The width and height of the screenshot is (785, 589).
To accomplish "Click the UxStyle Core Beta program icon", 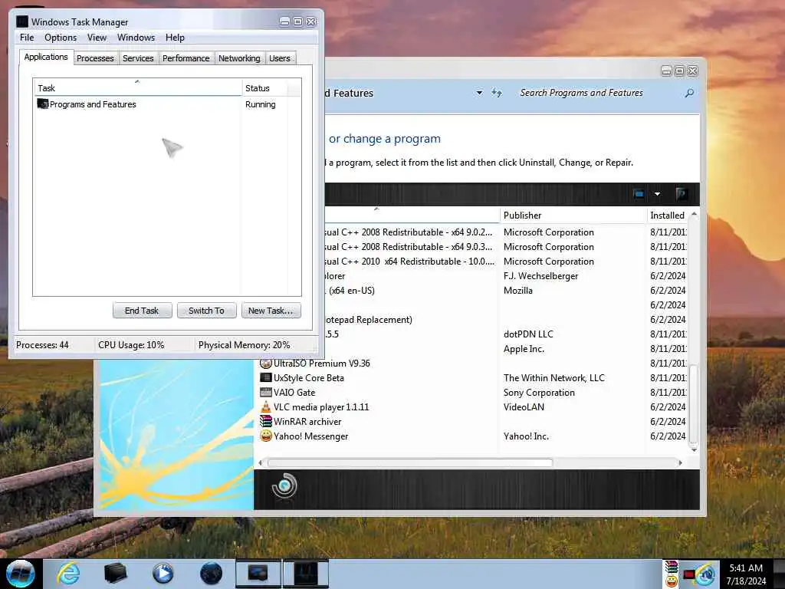I will pyautogui.click(x=266, y=377).
